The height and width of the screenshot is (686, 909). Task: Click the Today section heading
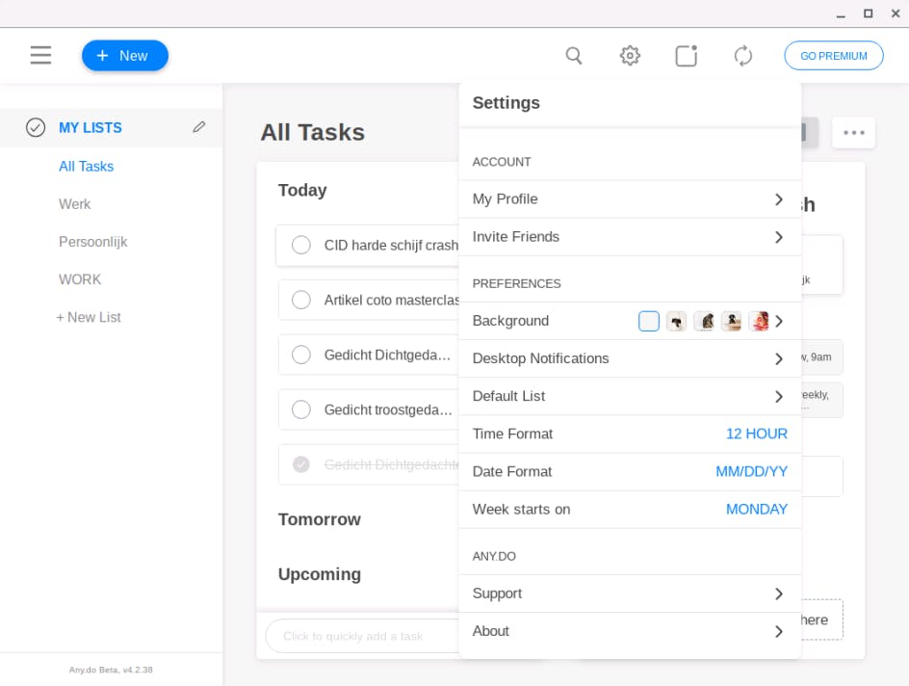point(302,190)
